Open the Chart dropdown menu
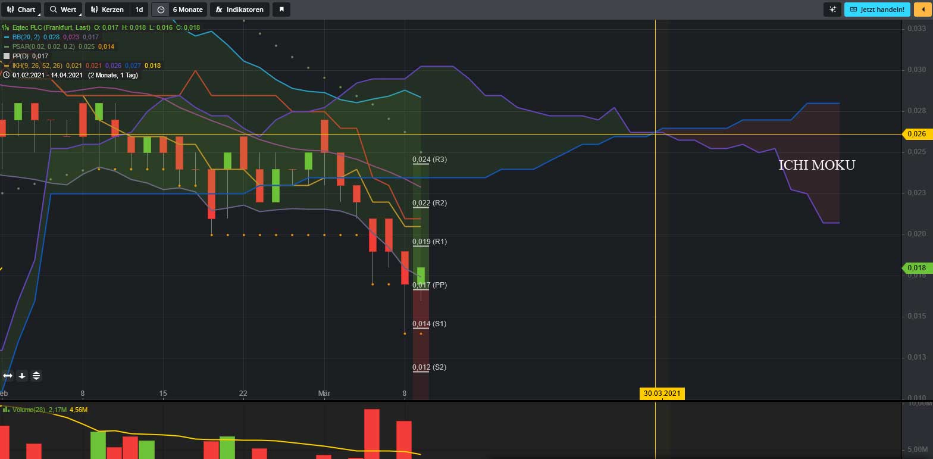Screen dimensions: 933x459 [x=21, y=10]
